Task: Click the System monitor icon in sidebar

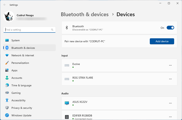Action: [7, 40]
